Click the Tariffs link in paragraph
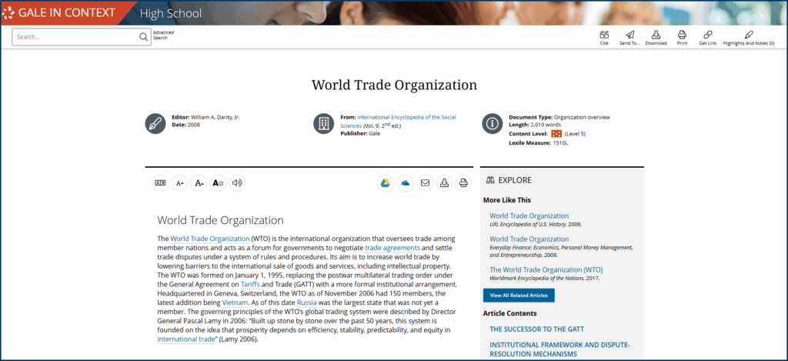 250,284
